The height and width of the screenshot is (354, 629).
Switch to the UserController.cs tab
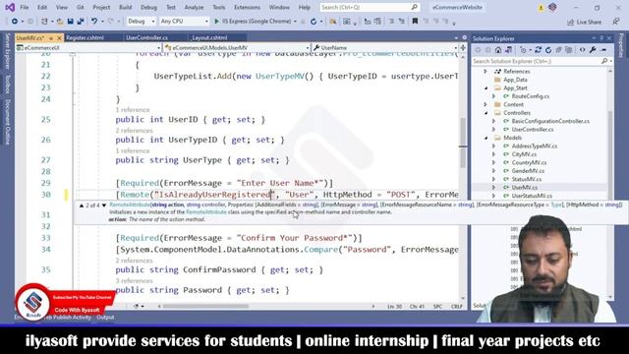coord(146,37)
